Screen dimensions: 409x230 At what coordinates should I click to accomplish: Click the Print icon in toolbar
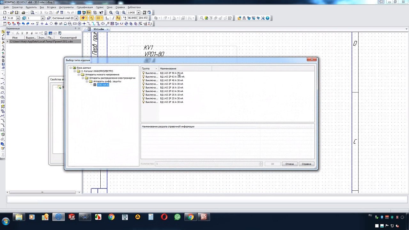23,12
